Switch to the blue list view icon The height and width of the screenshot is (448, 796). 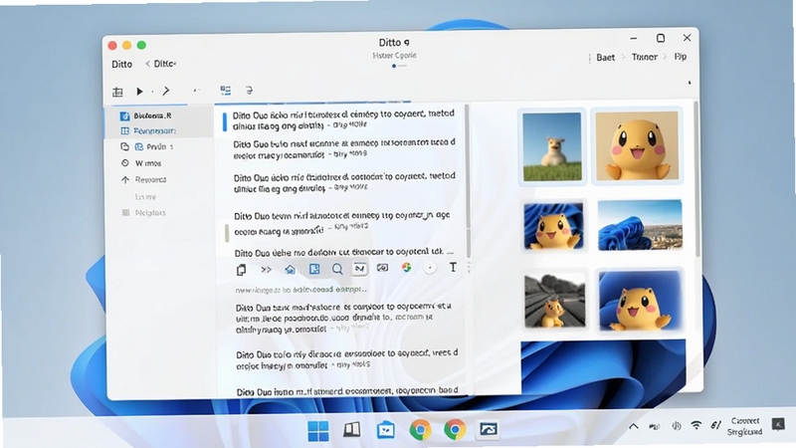pyautogui.click(x=226, y=91)
